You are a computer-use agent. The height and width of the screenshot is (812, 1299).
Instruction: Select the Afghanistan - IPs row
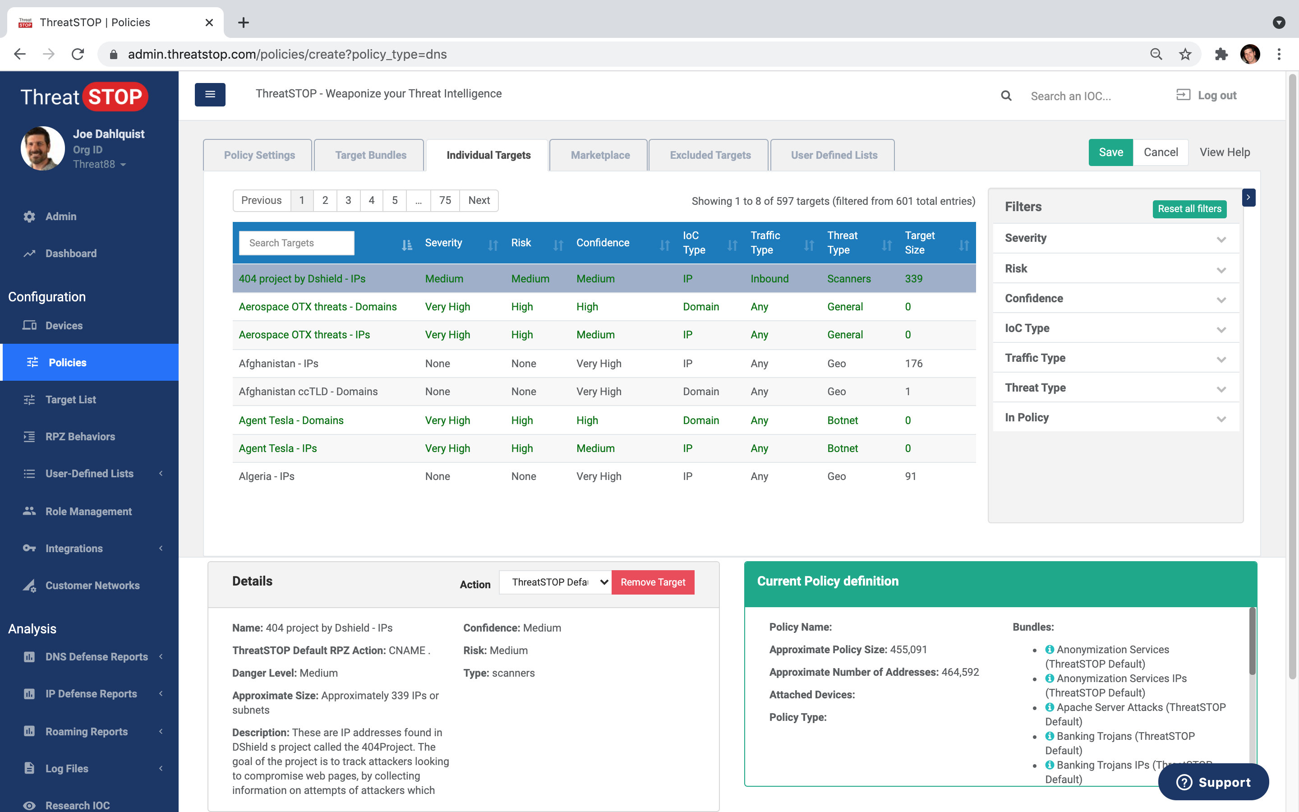pos(604,364)
